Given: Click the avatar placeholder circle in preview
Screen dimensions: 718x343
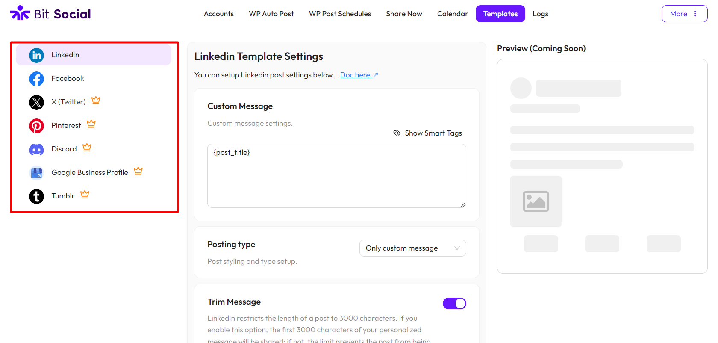Looking at the screenshot, I should click(521, 88).
